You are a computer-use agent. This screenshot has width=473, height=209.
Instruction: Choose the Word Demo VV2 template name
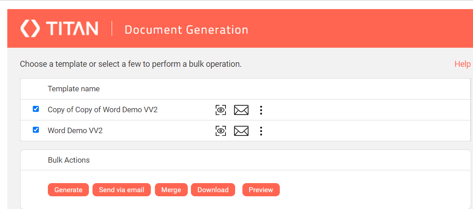(x=75, y=130)
